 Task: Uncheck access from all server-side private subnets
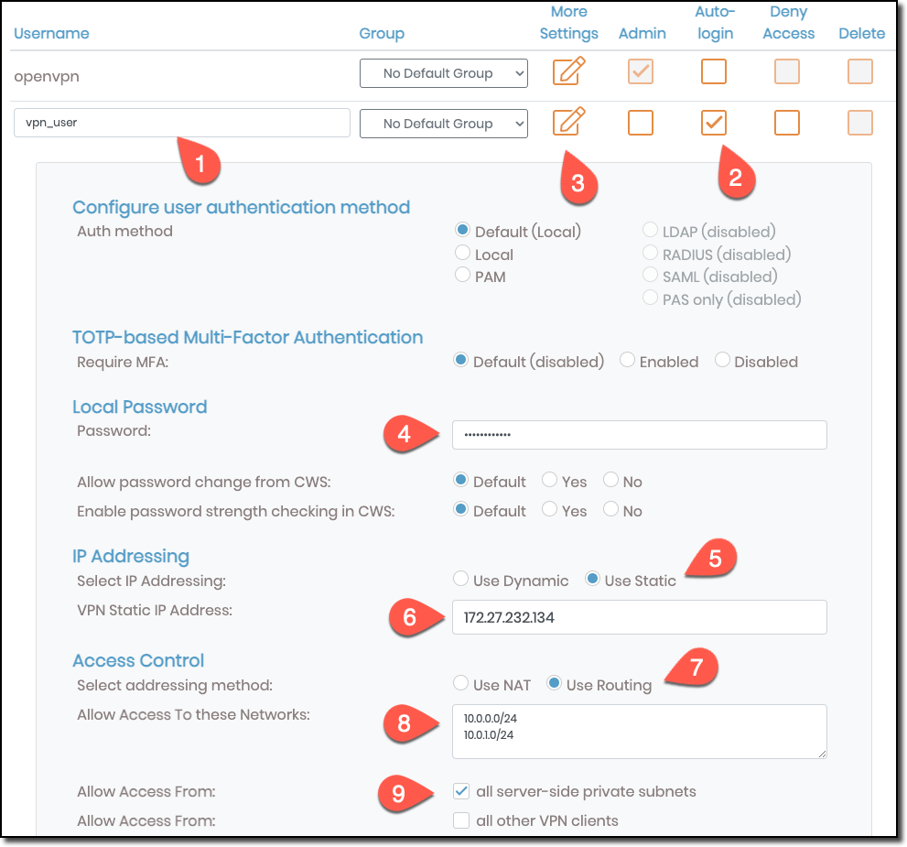[x=461, y=790]
